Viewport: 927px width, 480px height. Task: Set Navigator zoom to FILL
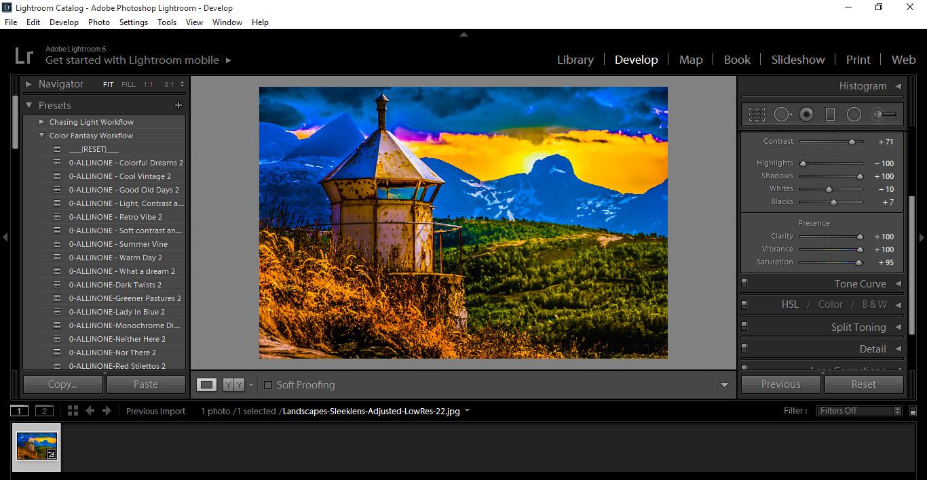128,85
